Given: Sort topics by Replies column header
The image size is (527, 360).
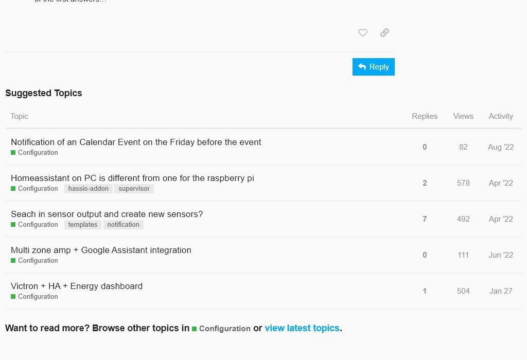Looking at the screenshot, I should [x=425, y=116].
